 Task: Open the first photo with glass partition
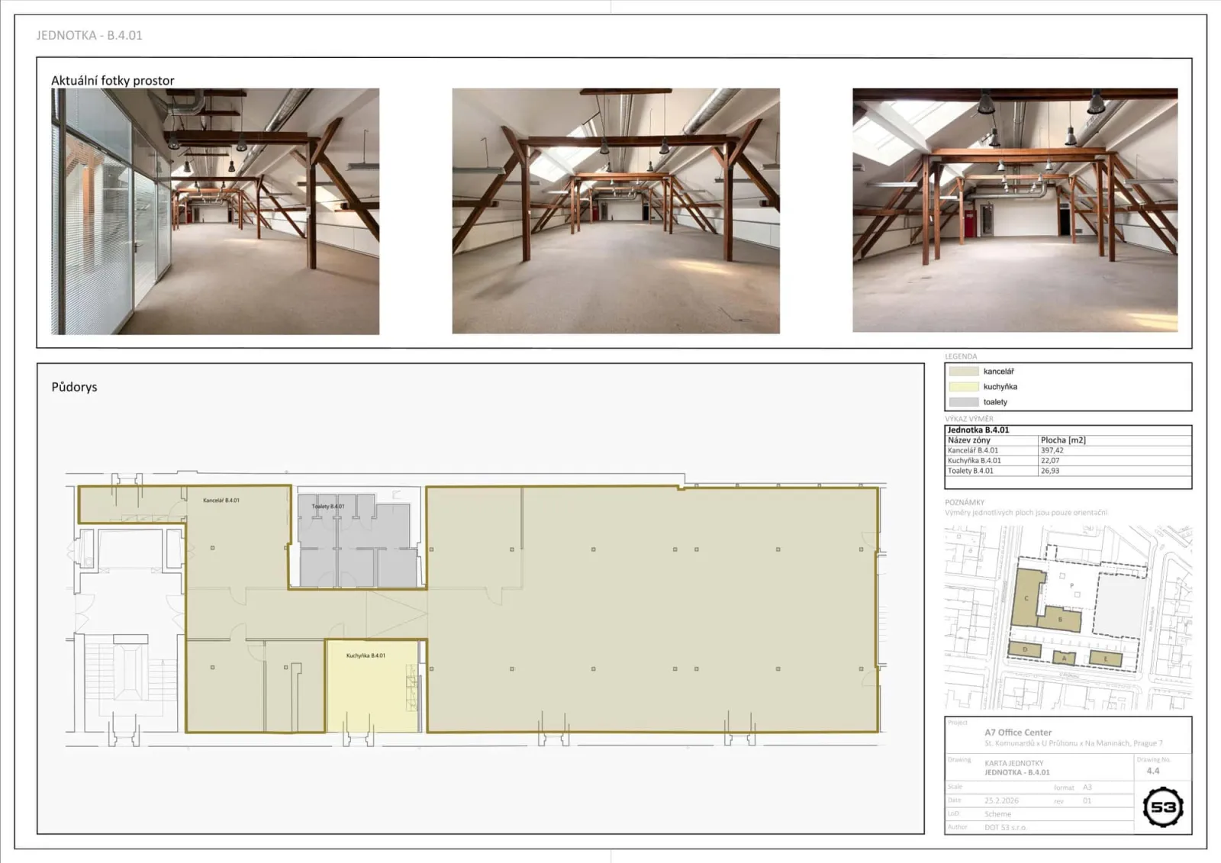pos(215,211)
